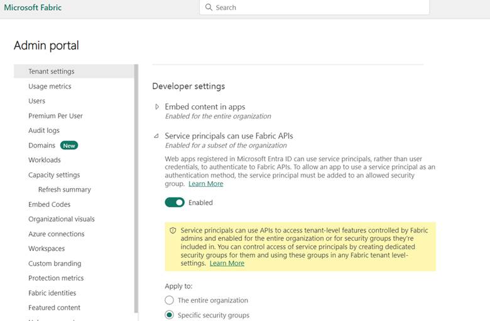Open Embed Codes section
The width and height of the screenshot is (490, 321).
(50, 204)
